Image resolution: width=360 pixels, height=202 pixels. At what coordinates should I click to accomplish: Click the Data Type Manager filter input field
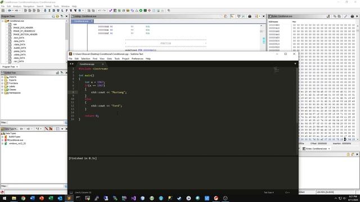point(36,186)
